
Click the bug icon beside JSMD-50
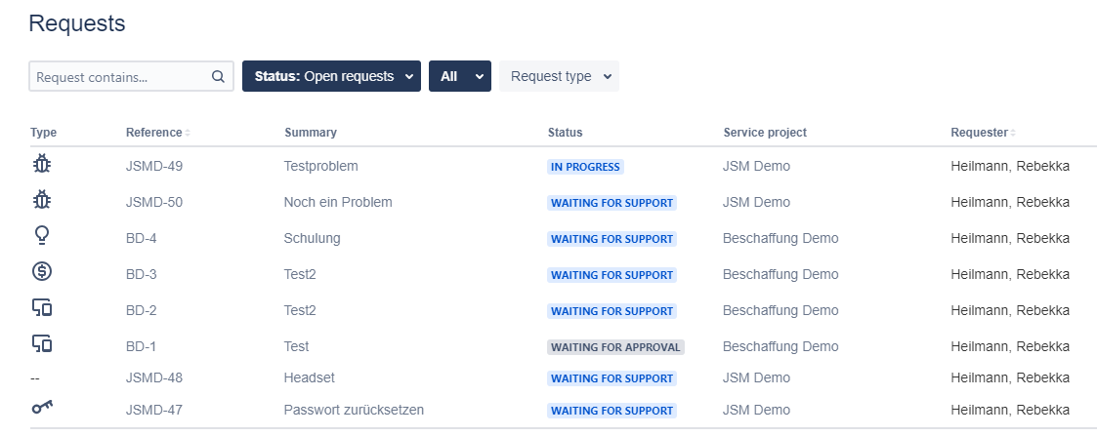pyautogui.click(x=41, y=202)
